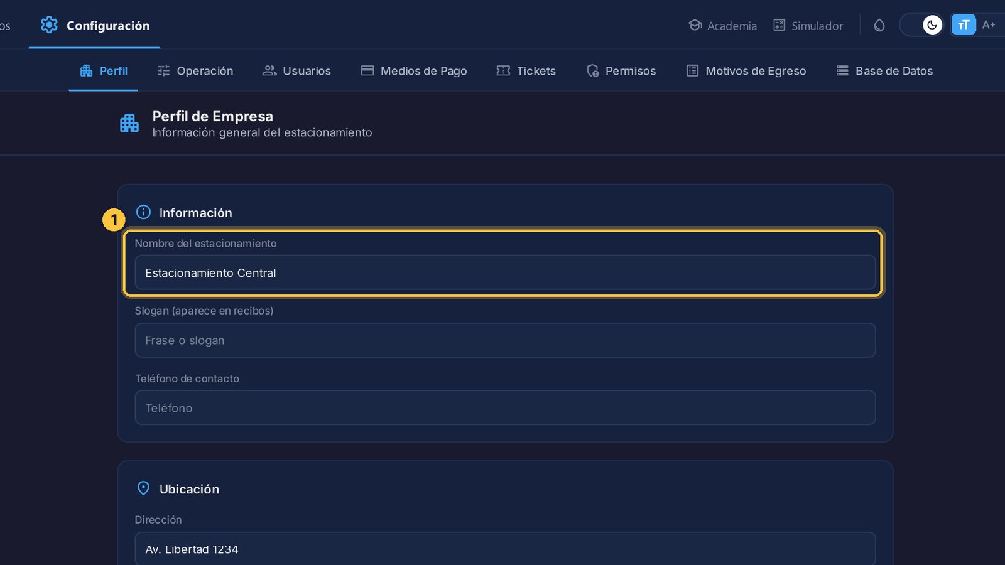Screen dimensions: 1005x565
Task: Click the Perfil de Empresa heading
Action: tap(213, 116)
